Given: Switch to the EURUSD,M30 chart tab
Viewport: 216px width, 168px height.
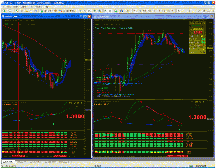Looking at the screenshot, I should [x=50, y=162].
